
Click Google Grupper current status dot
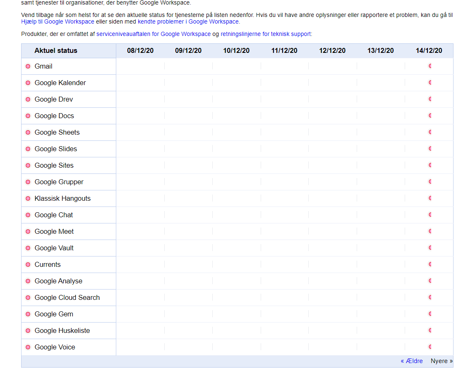[x=28, y=182]
